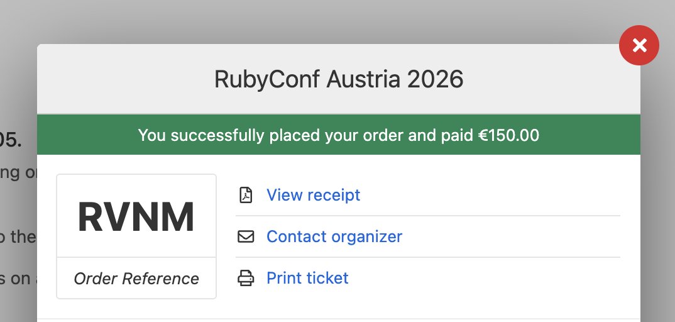Click the RVNM order code
The width and height of the screenshot is (675, 322).
point(136,218)
